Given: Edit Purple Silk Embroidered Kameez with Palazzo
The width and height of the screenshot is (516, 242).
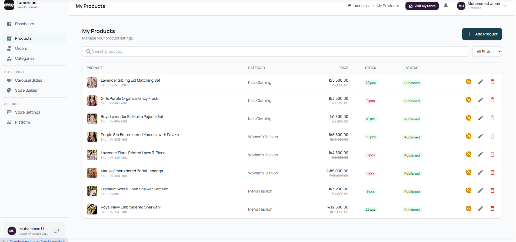Looking at the screenshot, I should coord(481,136).
